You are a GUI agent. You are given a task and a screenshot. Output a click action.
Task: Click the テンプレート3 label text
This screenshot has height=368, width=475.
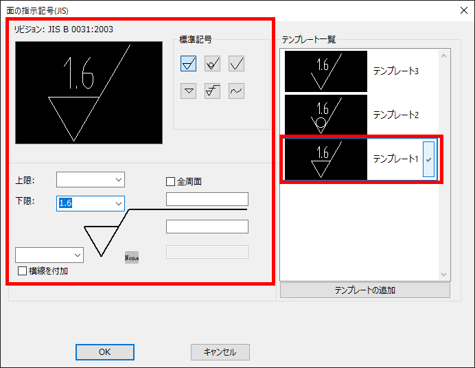(395, 71)
